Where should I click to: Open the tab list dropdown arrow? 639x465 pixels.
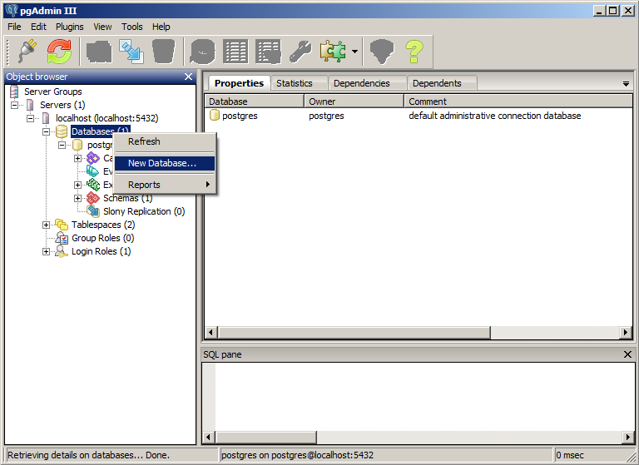pos(626,84)
